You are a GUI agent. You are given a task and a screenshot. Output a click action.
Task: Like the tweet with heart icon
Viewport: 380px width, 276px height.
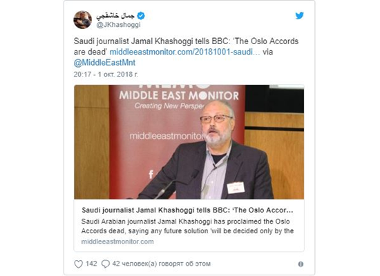(x=78, y=264)
